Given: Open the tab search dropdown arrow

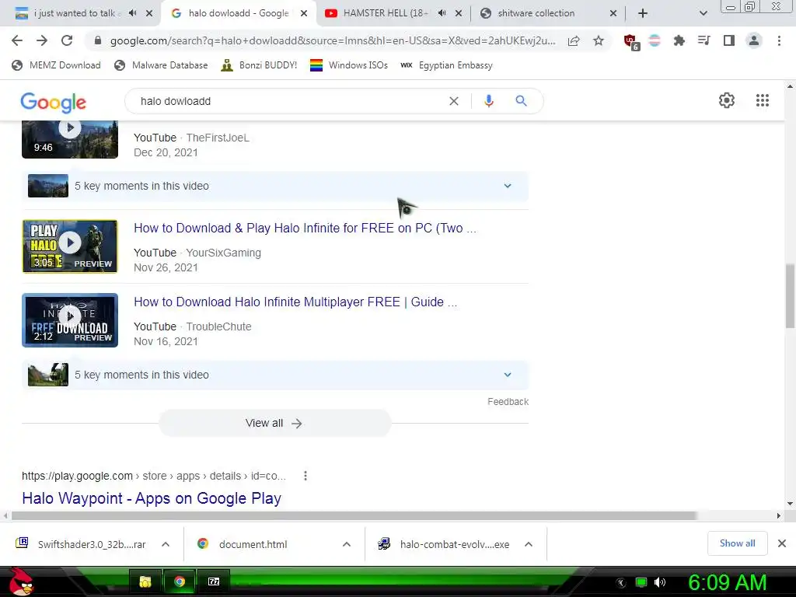Looking at the screenshot, I should (x=703, y=14).
